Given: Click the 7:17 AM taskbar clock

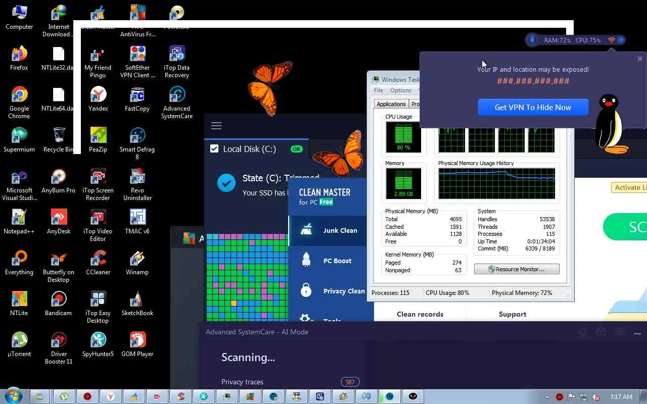Looking at the screenshot, I should (x=621, y=397).
